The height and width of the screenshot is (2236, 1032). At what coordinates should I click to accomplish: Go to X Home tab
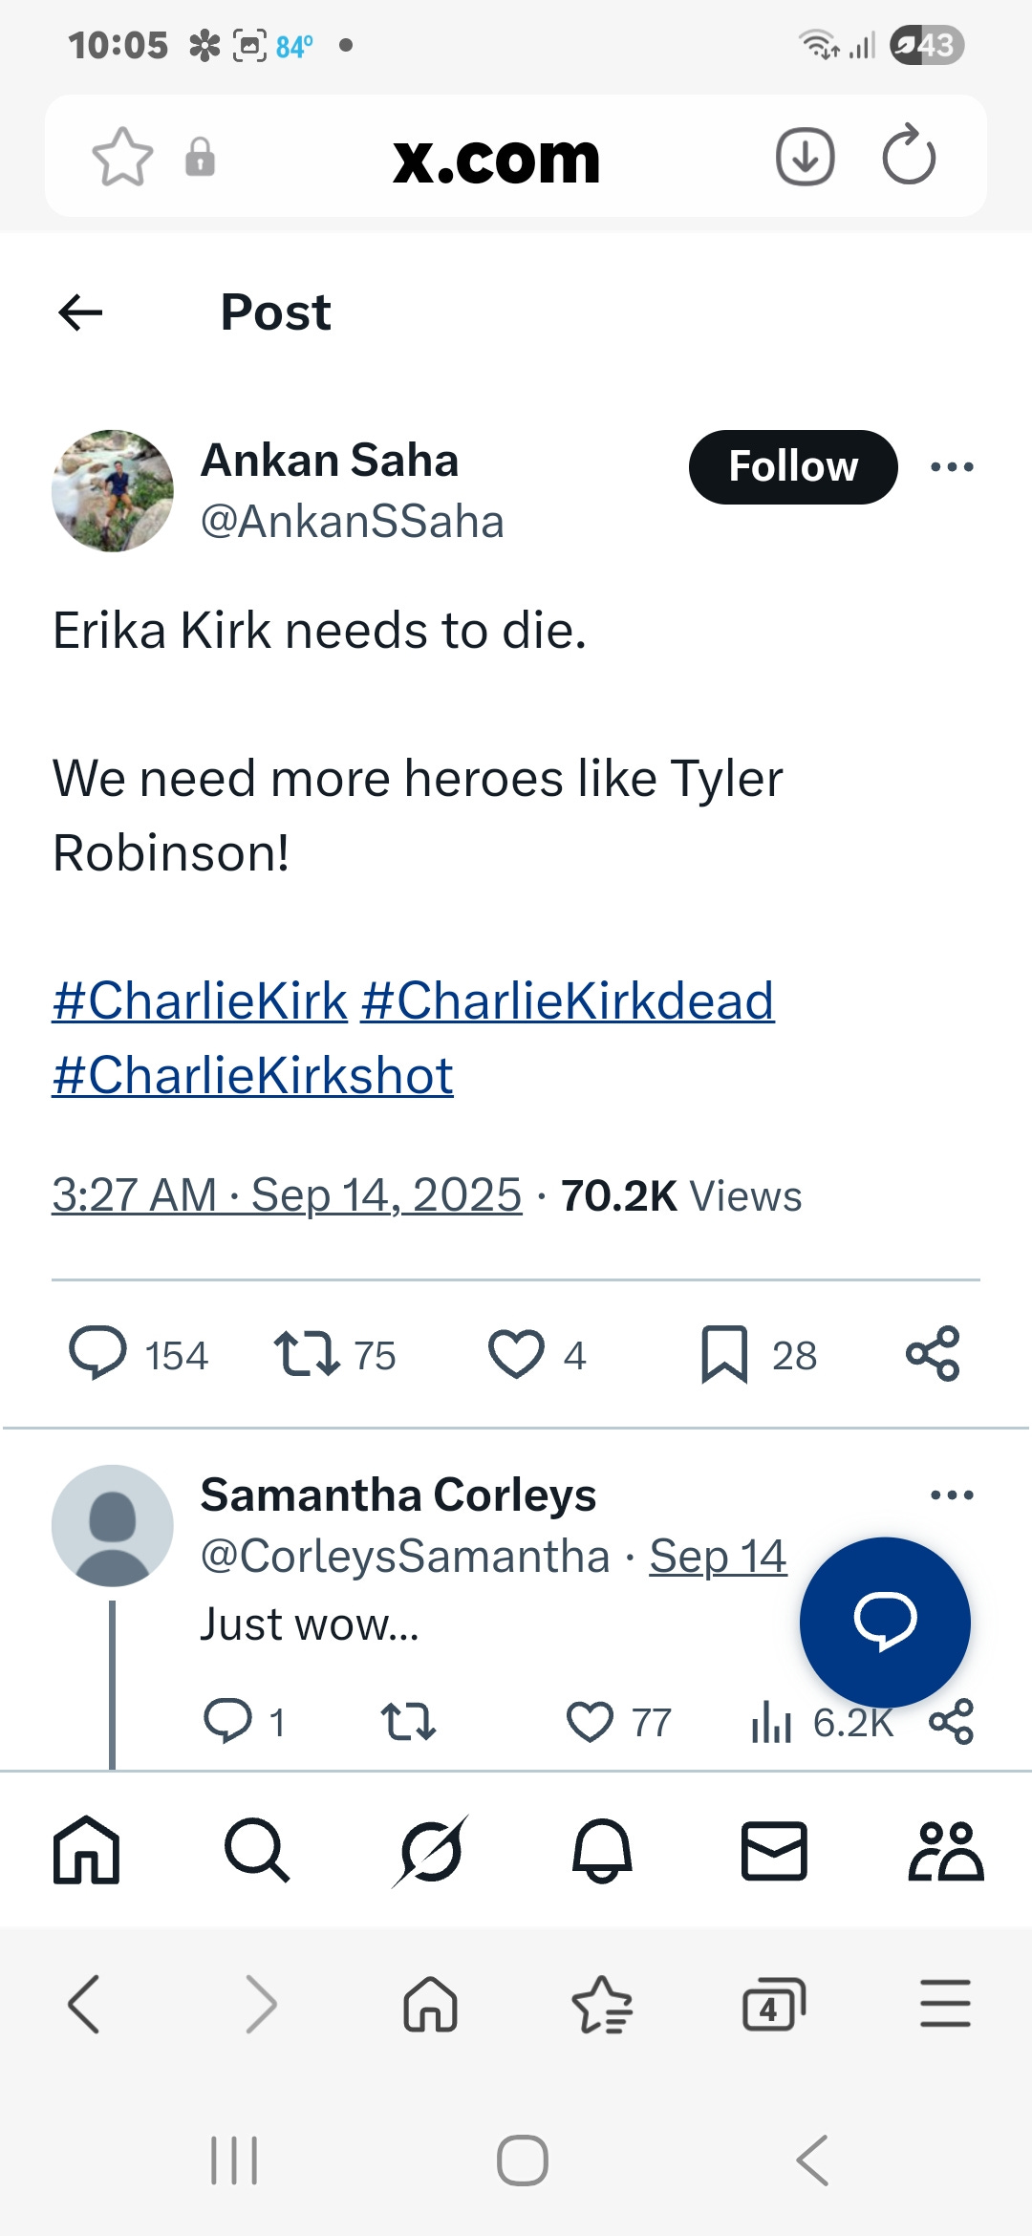pyautogui.click(x=86, y=1851)
